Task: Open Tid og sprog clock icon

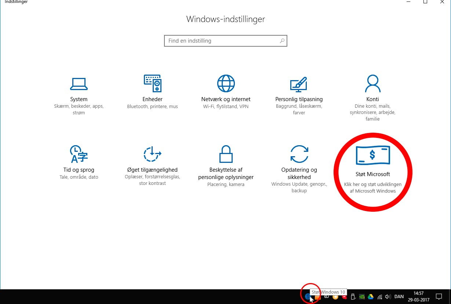Action: pos(79,154)
